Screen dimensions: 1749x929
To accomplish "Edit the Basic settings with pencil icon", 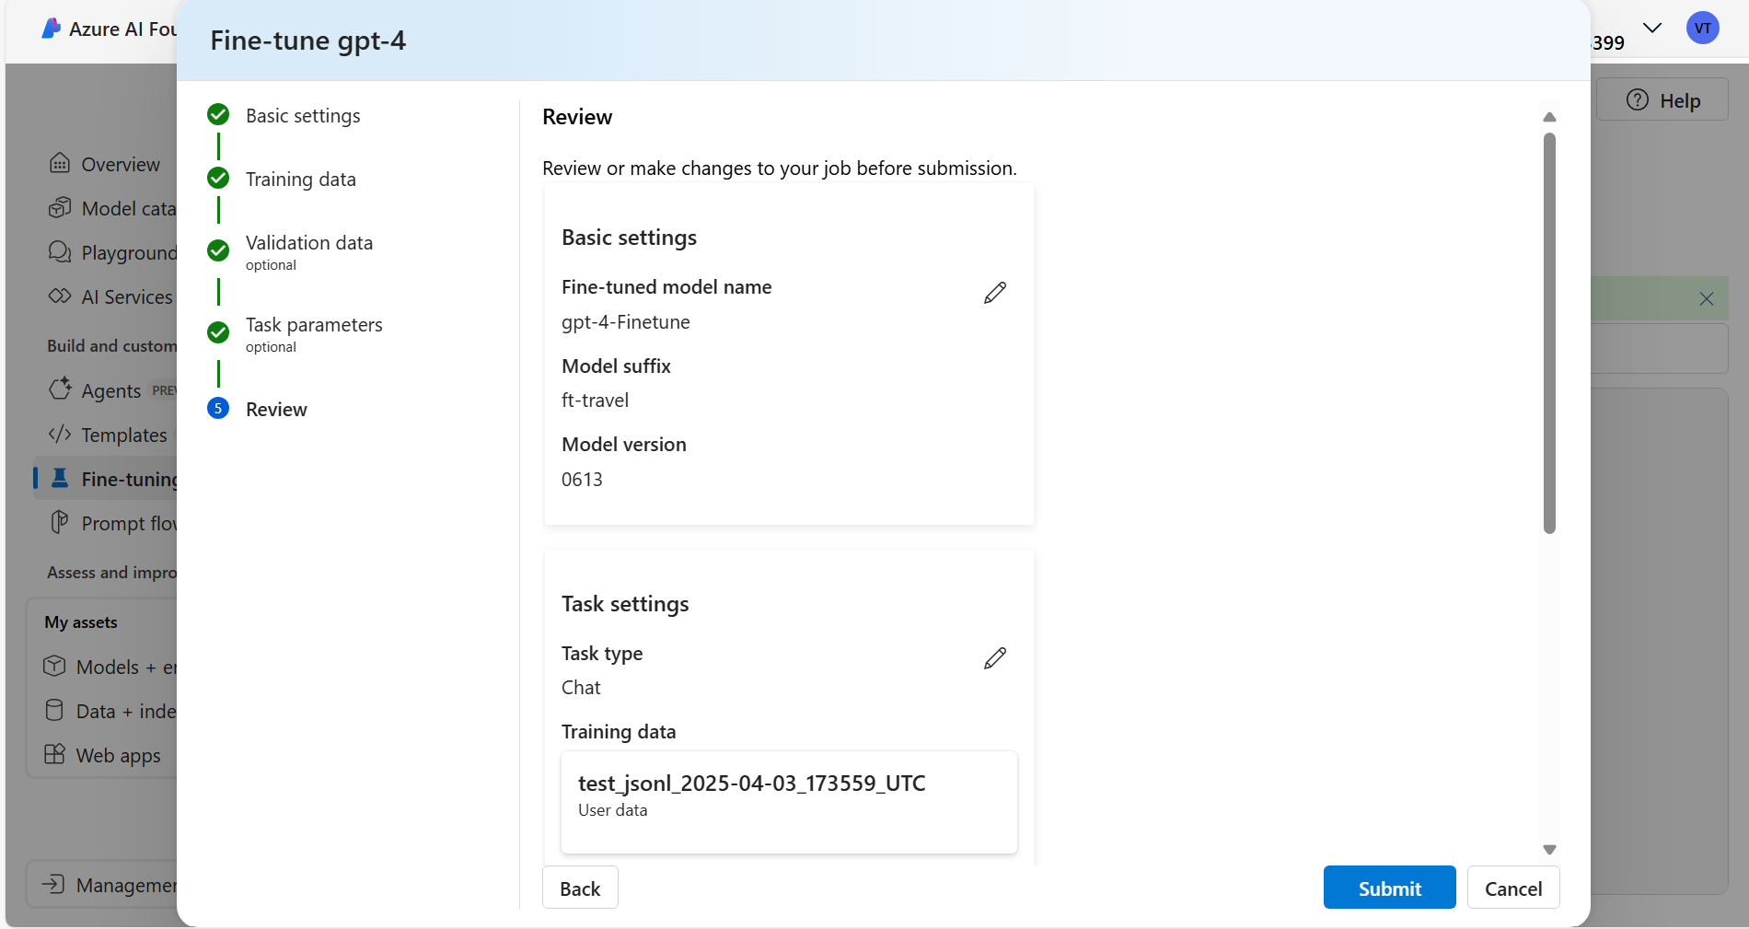I will pyautogui.click(x=995, y=293).
